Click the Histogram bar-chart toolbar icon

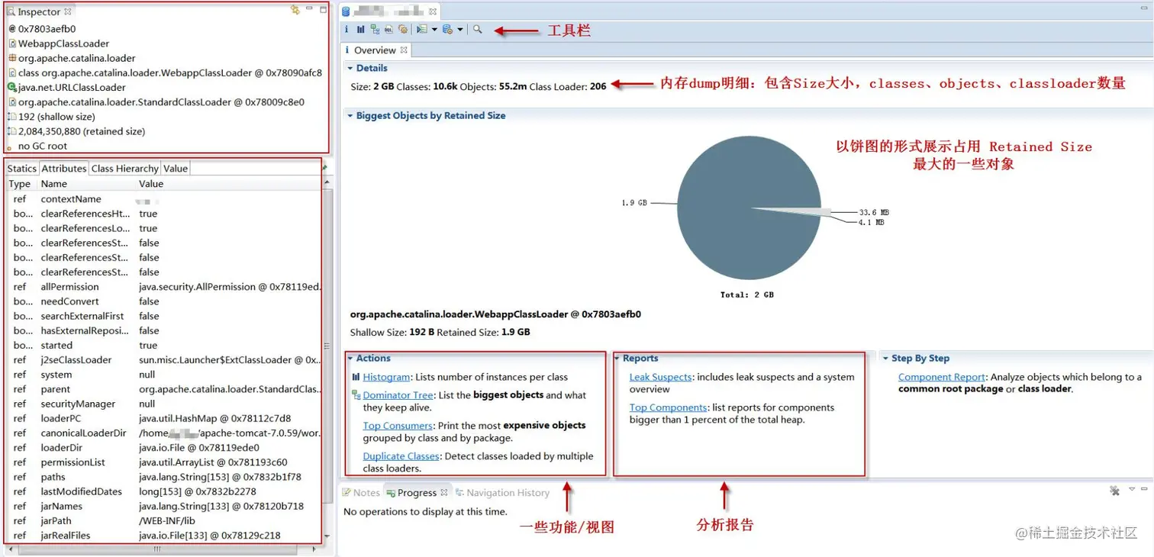pyautogui.click(x=360, y=29)
